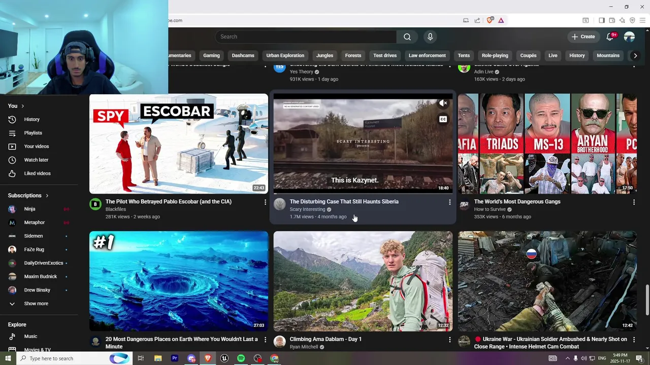This screenshot has width=650, height=365.
Task: Click the install app icon in address bar
Action: pyautogui.click(x=466, y=20)
